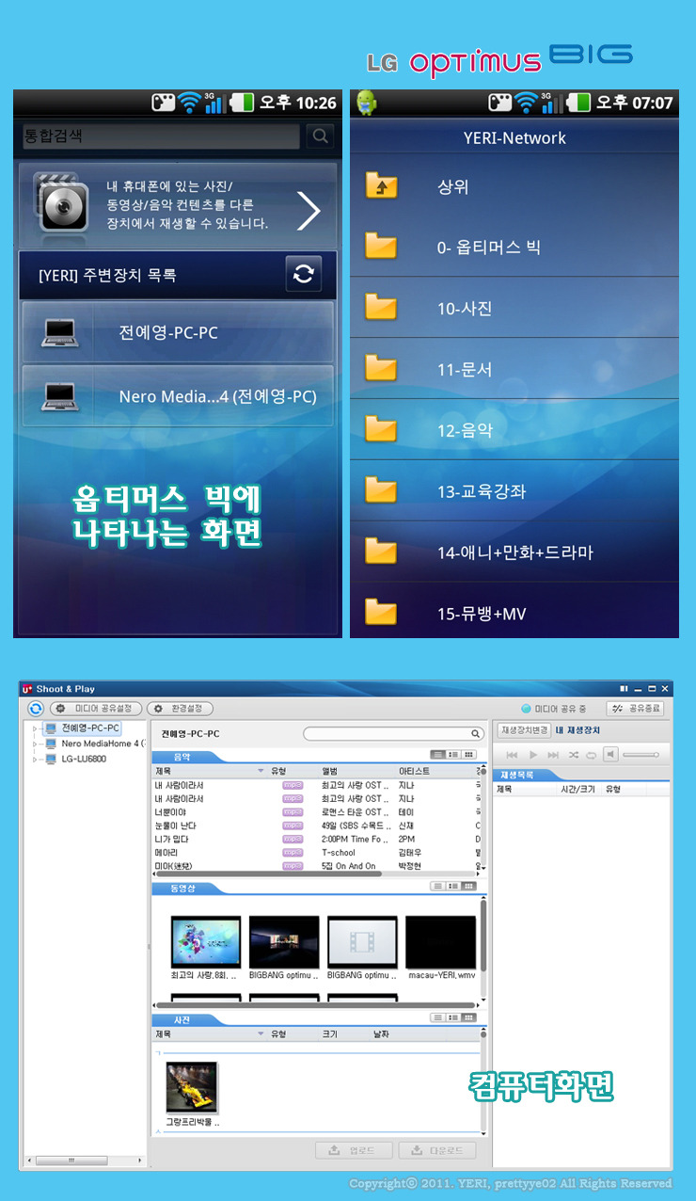The height and width of the screenshot is (1201, 696).
Task: Open 제목 column sort dropdown in 사진
Action: [261, 1033]
